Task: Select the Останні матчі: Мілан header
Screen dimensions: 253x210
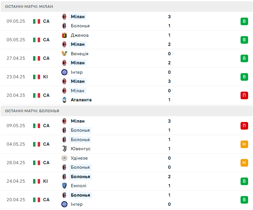Action: (126, 7)
